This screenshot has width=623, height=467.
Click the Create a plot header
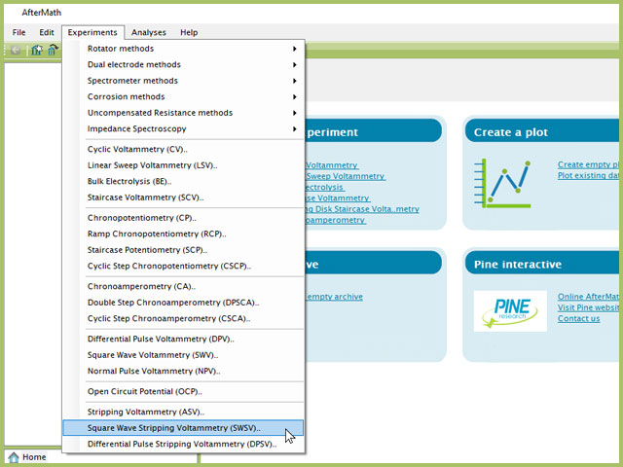(x=542, y=132)
